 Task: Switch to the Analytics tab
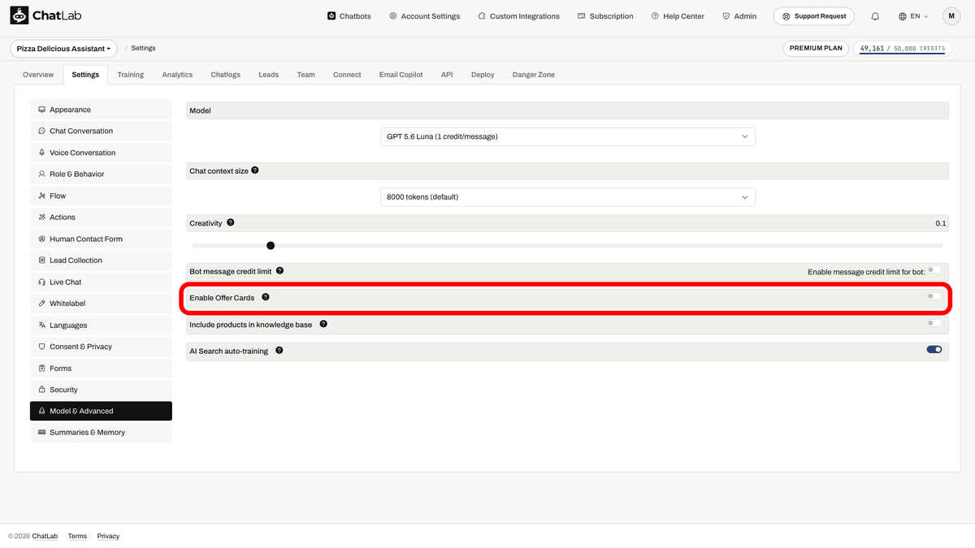[x=177, y=75]
